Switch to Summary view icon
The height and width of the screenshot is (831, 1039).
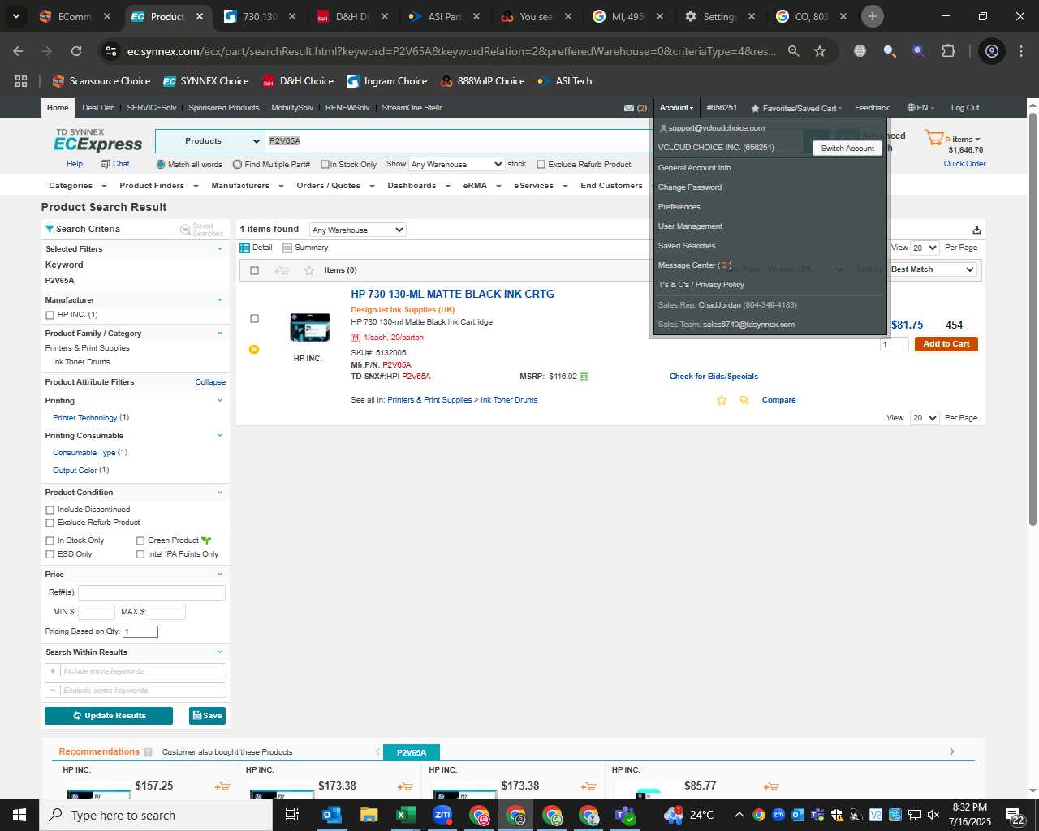[287, 248]
